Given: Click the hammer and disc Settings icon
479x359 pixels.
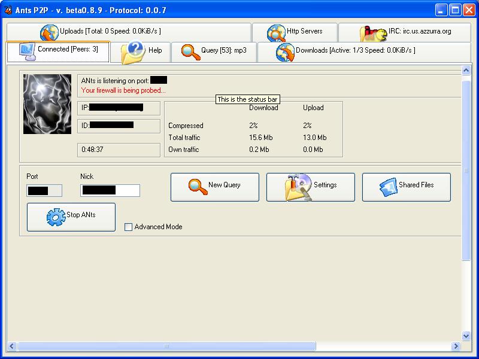Looking at the screenshot, I should 298,187.
